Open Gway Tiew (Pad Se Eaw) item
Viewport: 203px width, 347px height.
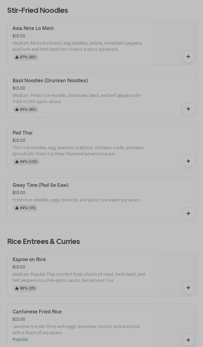[x=40, y=185]
